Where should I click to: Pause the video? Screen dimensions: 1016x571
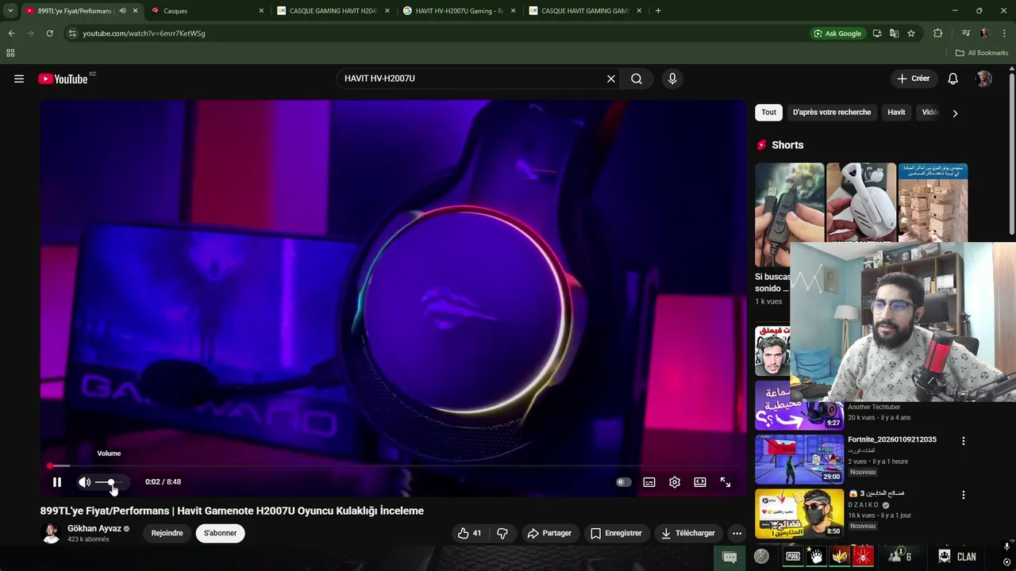click(x=57, y=482)
